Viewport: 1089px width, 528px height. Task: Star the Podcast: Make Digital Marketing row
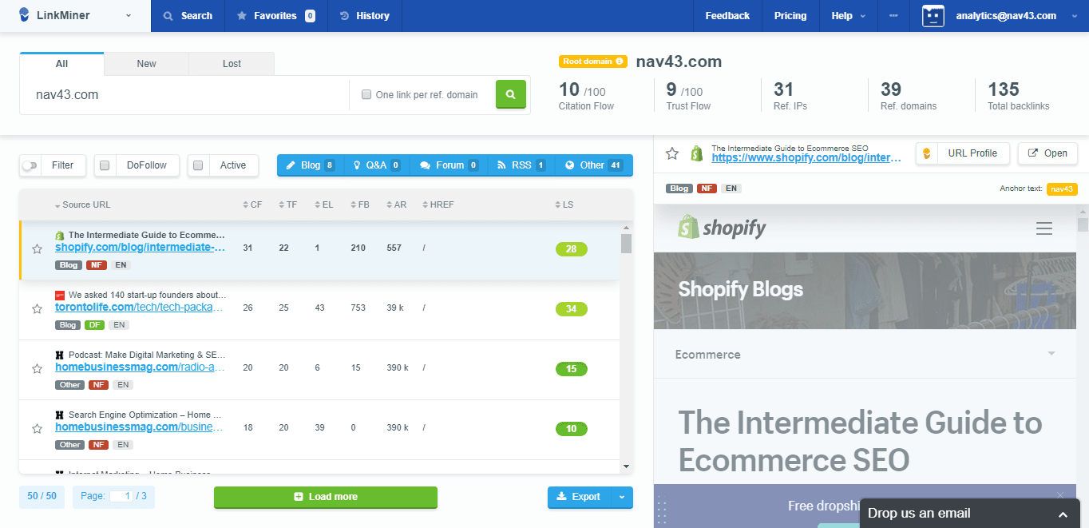click(x=37, y=369)
